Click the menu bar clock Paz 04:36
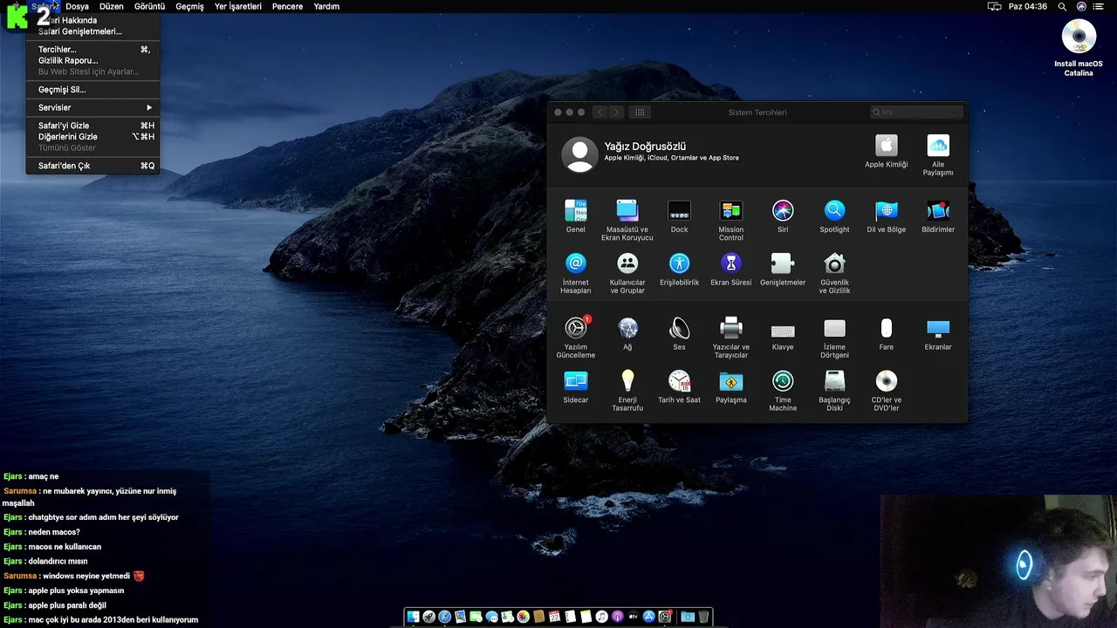 [x=1027, y=6]
